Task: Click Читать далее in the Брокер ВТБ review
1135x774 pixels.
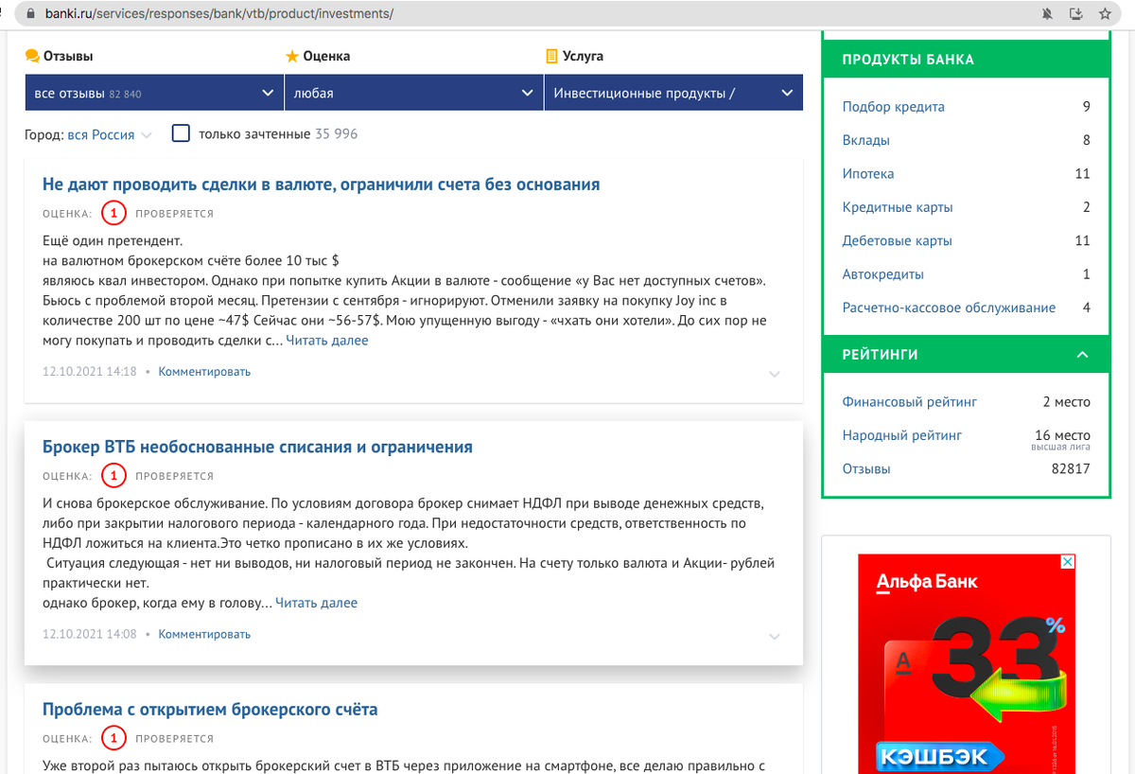Action: click(x=317, y=603)
